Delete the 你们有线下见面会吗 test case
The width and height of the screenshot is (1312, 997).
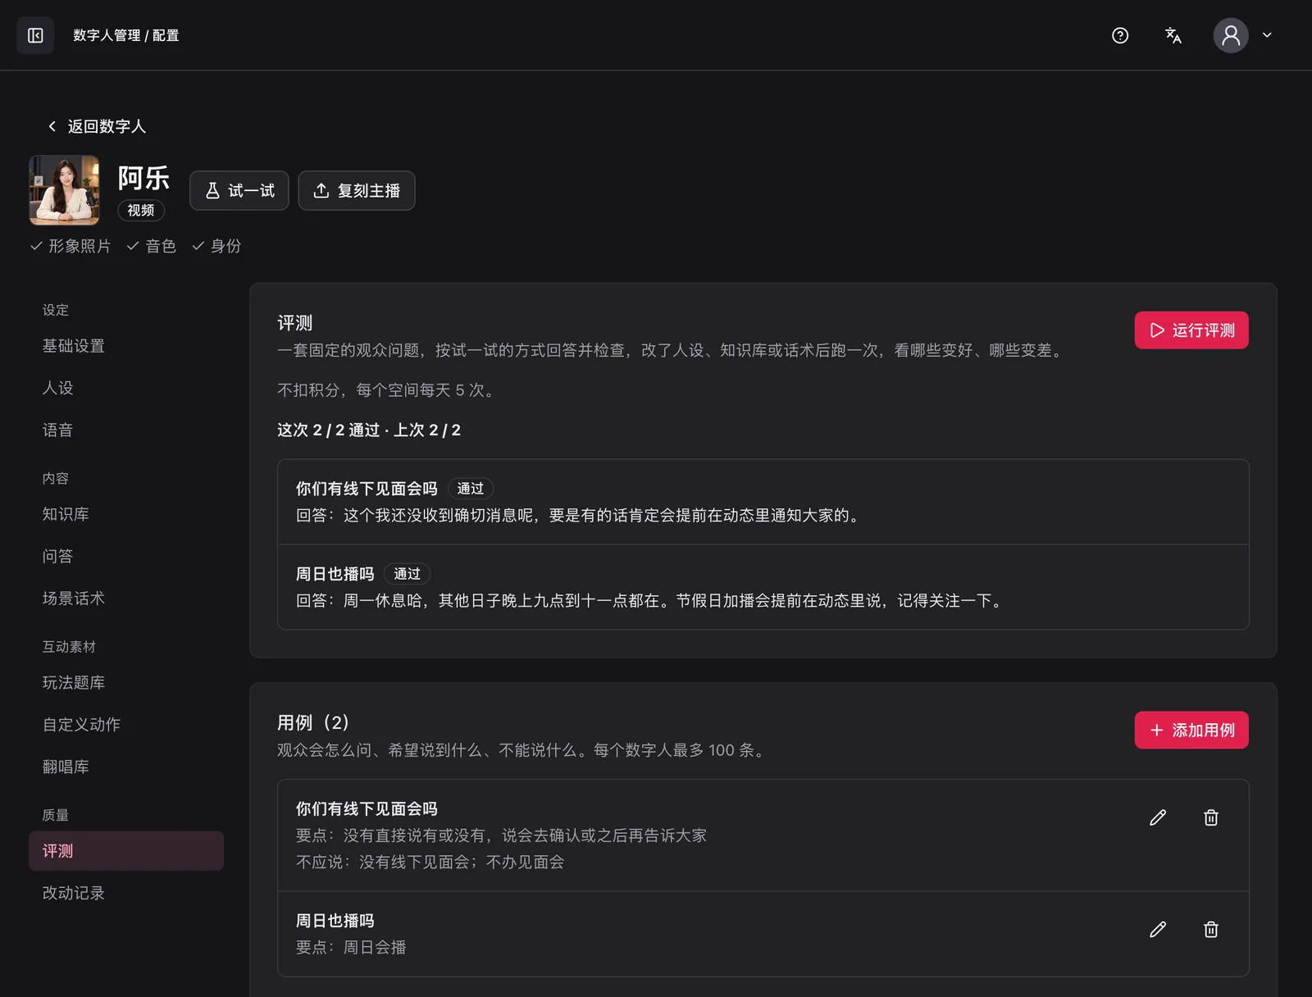(1211, 817)
